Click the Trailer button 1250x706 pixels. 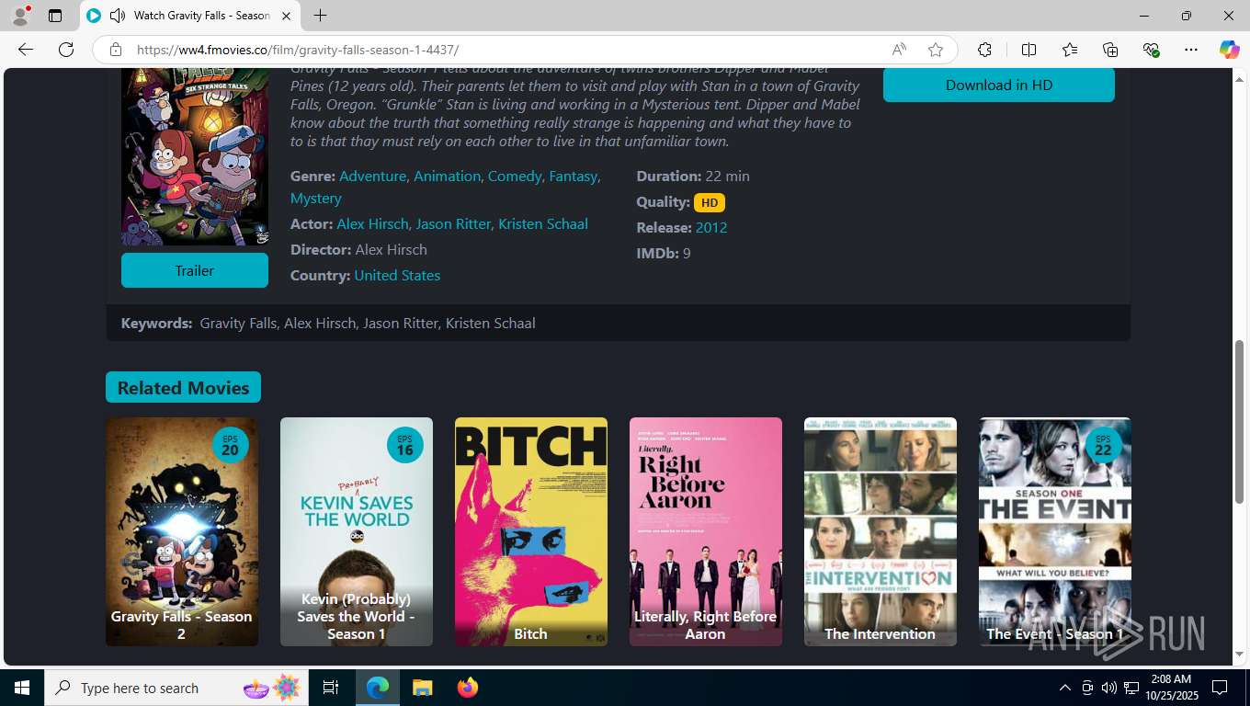(x=195, y=270)
